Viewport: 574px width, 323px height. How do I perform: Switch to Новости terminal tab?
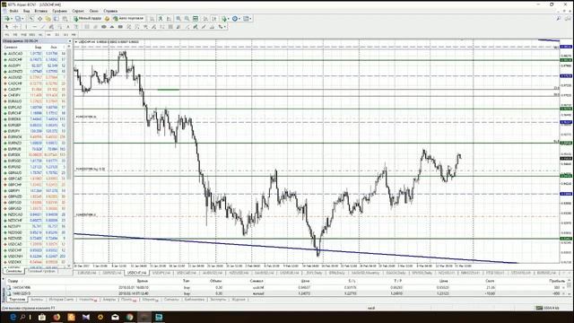point(88,300)
